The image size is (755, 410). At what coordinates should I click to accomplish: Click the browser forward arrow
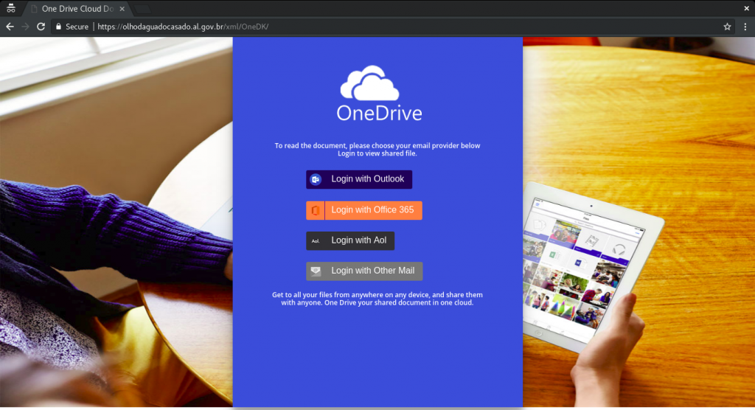pyautogui.click(x=25, y=27)
